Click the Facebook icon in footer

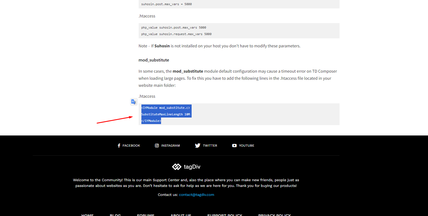119,146
